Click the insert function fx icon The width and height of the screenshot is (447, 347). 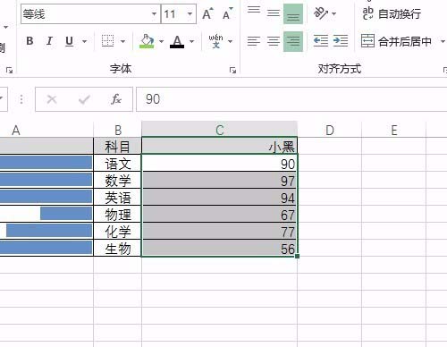pyautogui.click(x=116, y=99)
